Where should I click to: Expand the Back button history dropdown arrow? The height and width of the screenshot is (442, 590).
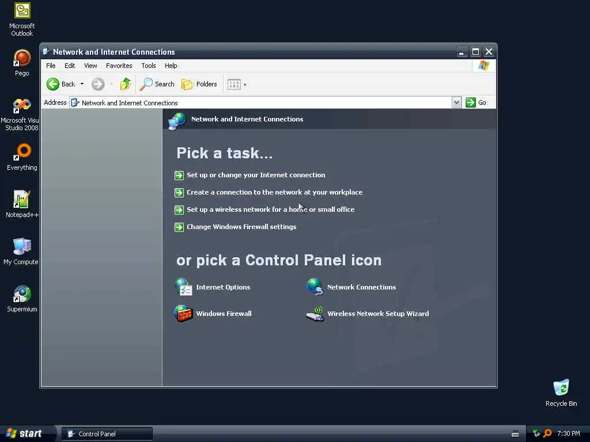click(82, 84)
